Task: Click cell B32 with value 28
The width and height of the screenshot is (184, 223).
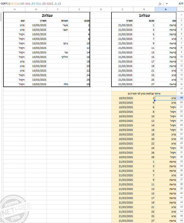Action: click(144, 157)
